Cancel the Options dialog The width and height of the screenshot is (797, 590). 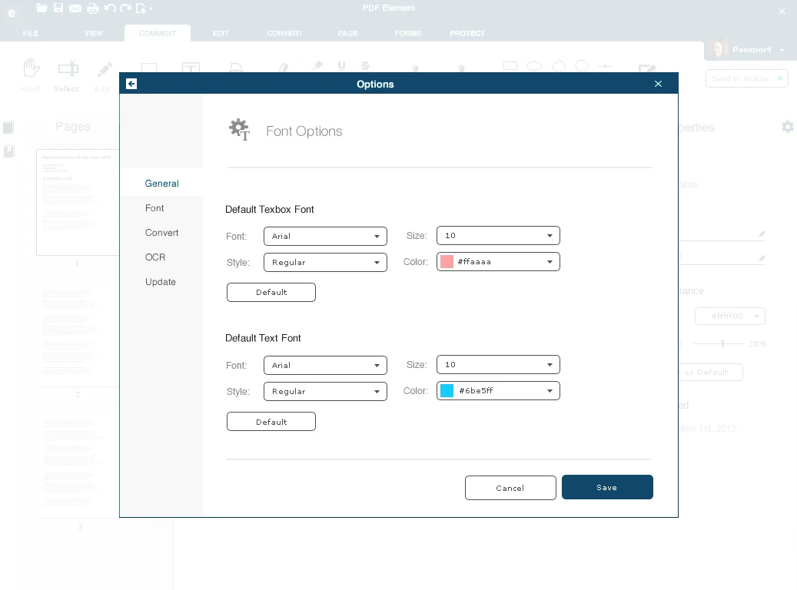point(510,488)
